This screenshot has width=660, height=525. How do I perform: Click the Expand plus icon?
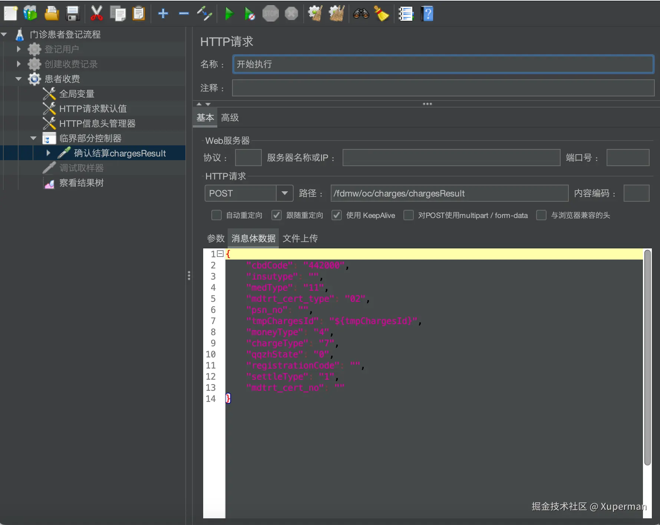(x=163, y=14)
